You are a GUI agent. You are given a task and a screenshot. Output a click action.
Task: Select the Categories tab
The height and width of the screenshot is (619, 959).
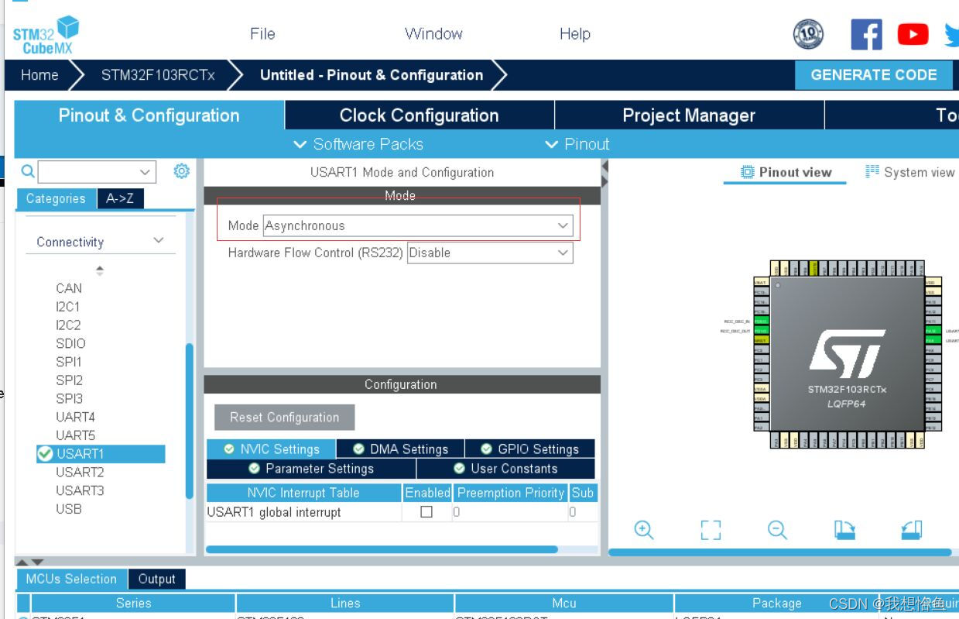(56, 198)
